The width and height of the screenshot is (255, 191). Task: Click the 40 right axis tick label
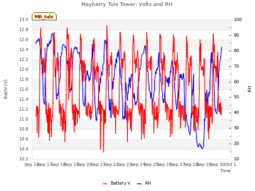pyautogui.click(x=236, y=112)
